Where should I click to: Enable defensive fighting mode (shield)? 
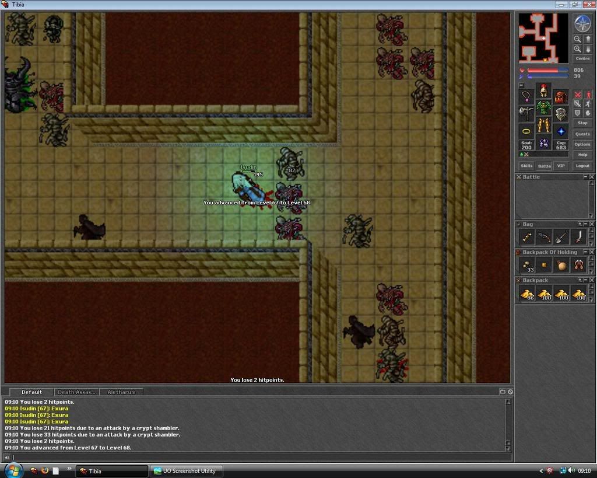tap(578, 113)
